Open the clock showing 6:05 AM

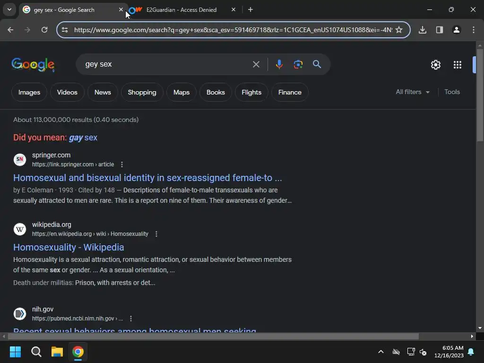click(449, 352)
